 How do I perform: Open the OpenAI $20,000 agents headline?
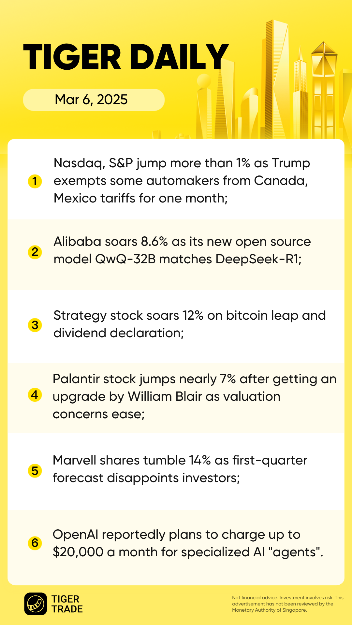point(187,543)
